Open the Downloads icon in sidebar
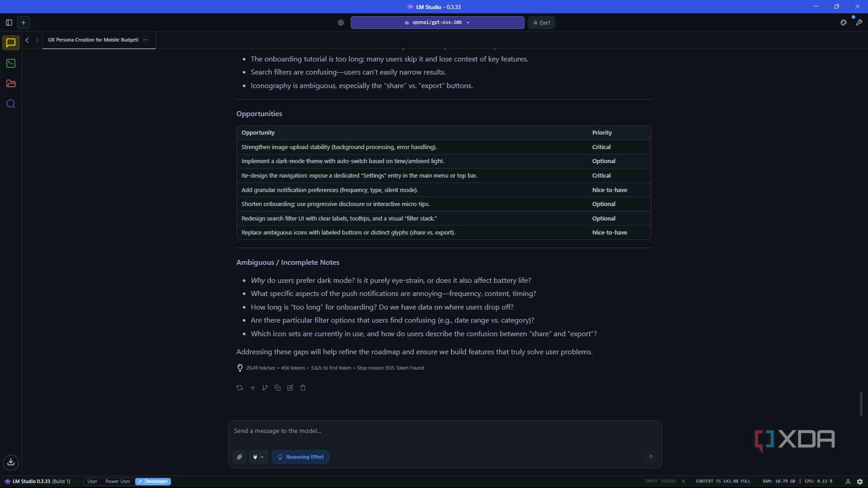Screen dimensions: 868x488 [x=11, y=462]
